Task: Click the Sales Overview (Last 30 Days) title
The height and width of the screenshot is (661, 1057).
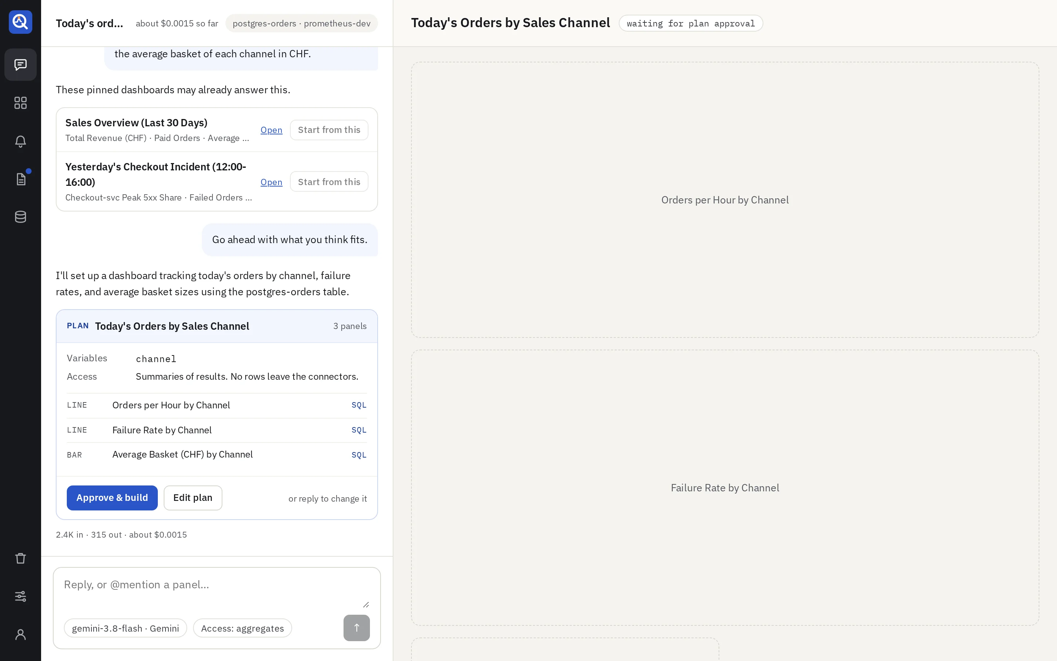Action: tap(136, 123)
